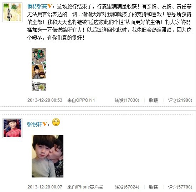Click 收藏 on 模特张亮's post
This screenshot has height=192, width=196.
153,100
